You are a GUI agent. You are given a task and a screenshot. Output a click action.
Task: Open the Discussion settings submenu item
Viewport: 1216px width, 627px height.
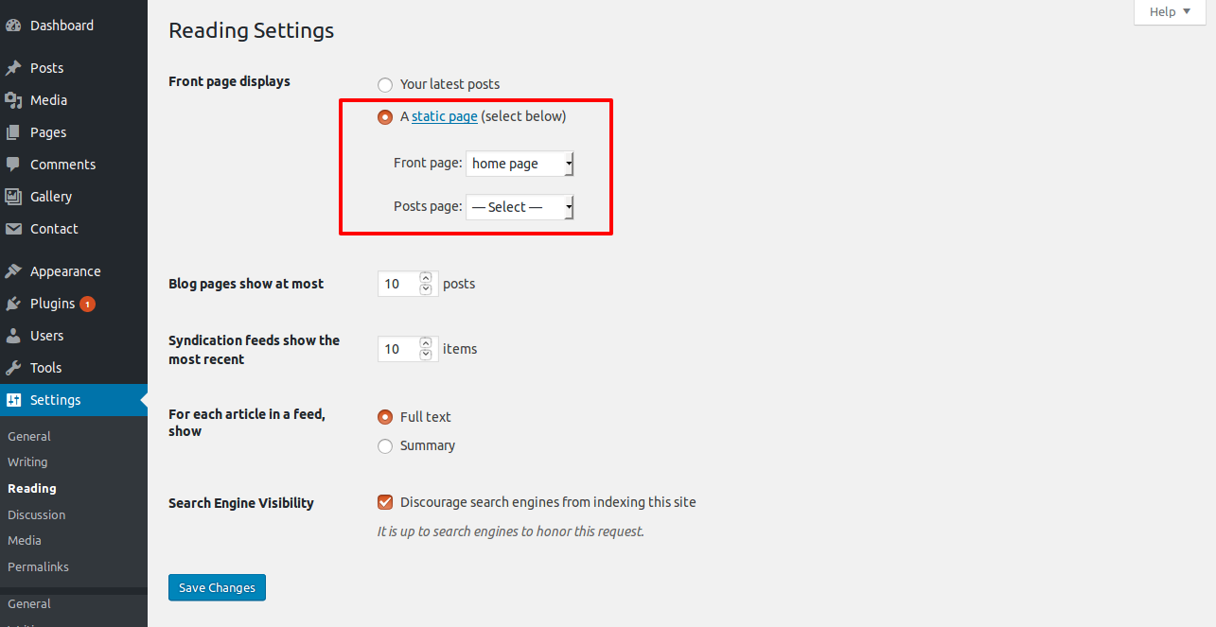(37, 514)
